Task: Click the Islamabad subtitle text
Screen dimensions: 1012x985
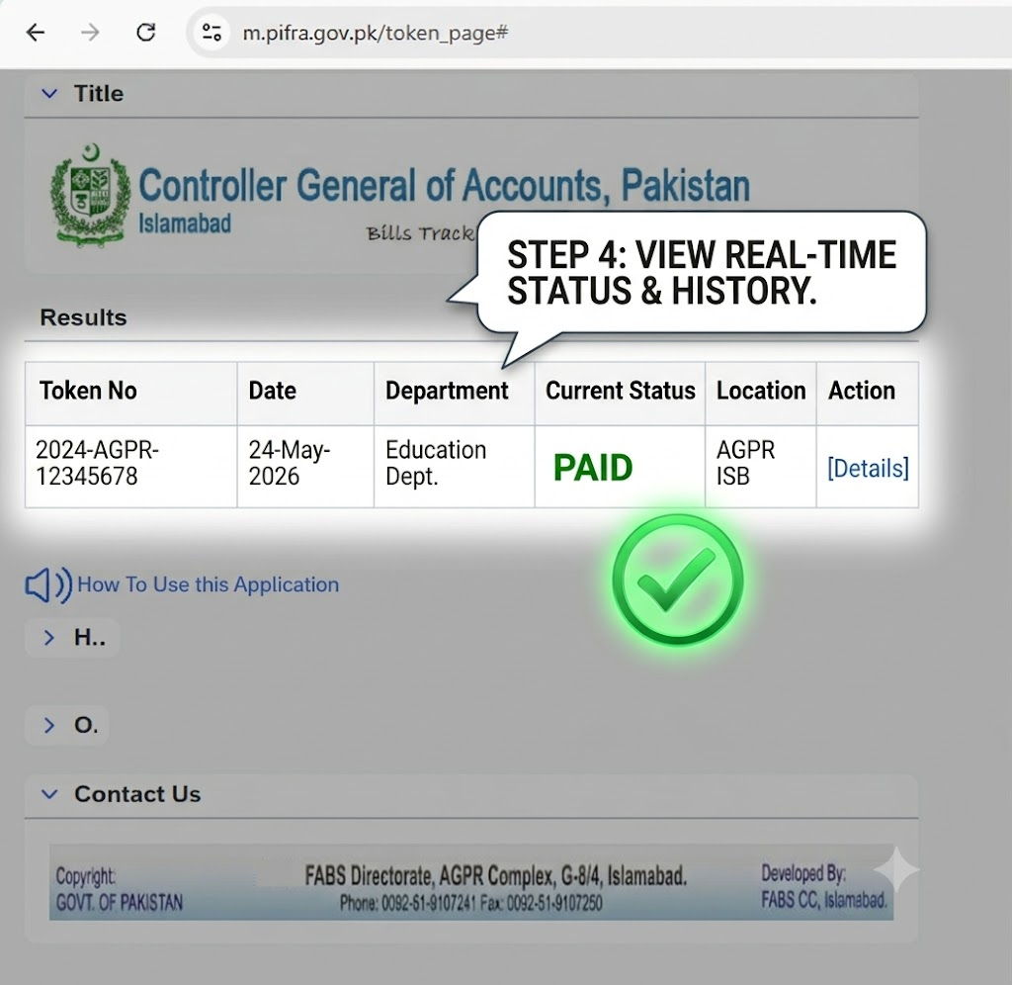Action: pos(185,224)
